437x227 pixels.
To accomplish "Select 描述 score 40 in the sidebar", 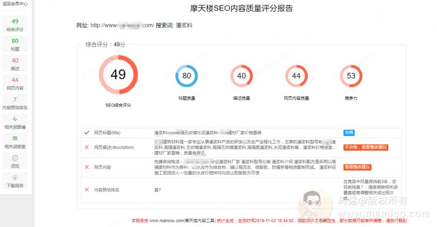I will (15, 64).
